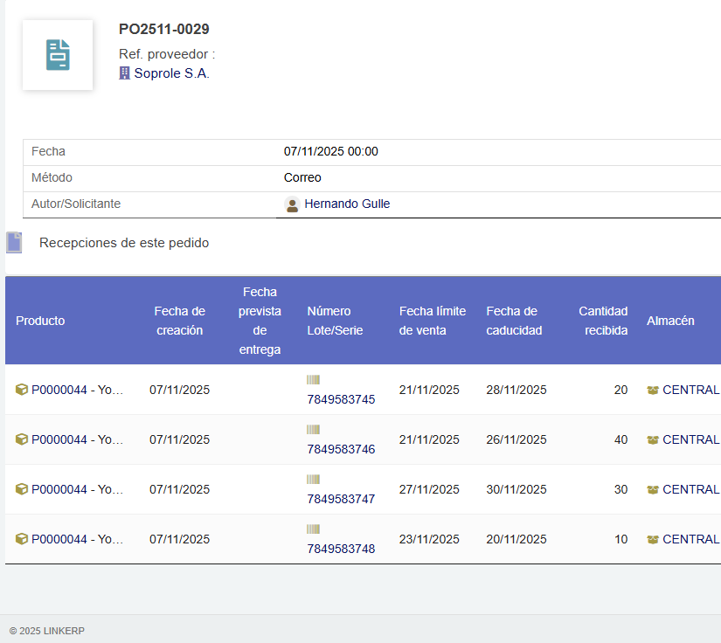
Task: Click the barcode icon above lot 7849583748
Action: [315, 529]
